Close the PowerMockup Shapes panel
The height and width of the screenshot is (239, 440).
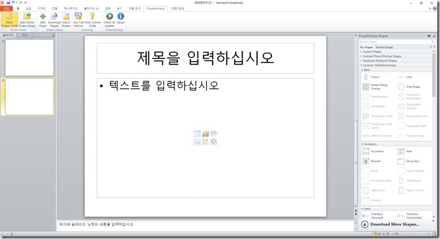point(434,36)
